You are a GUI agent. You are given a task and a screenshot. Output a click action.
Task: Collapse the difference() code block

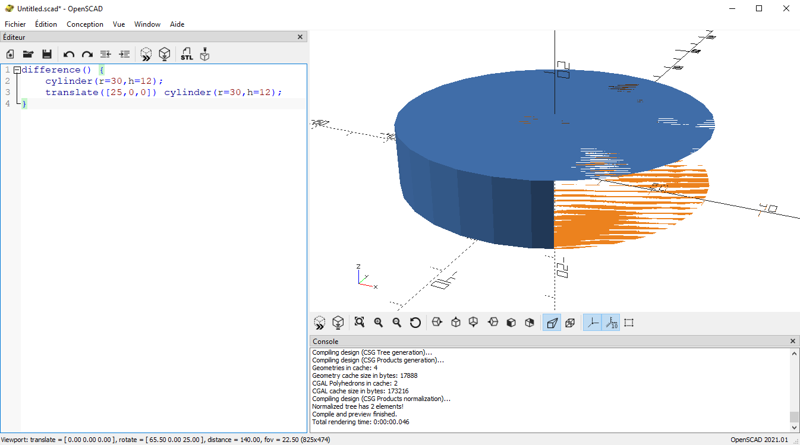point(17,70)
